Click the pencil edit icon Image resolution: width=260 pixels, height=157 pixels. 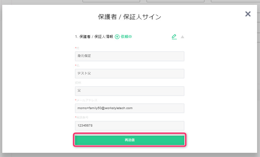[174, 37]
